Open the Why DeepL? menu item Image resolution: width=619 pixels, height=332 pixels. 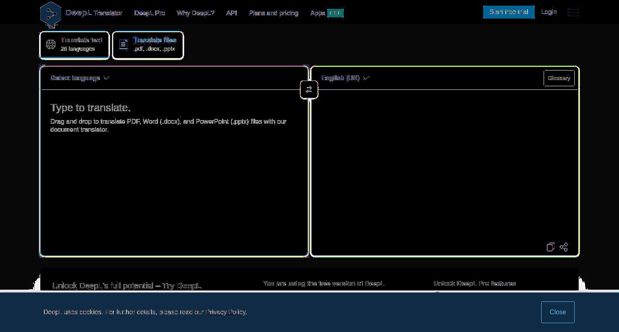195,13
